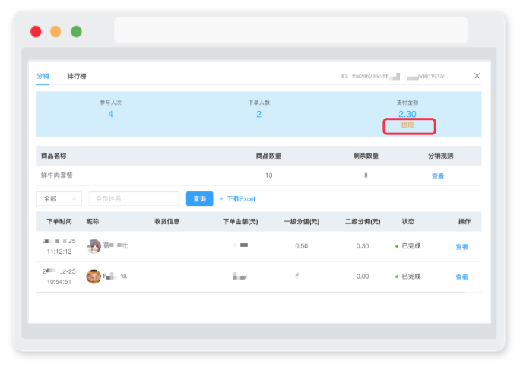
Task: Click avatar of the 10:54:51 order user
Action: click(x=94, y=276)
